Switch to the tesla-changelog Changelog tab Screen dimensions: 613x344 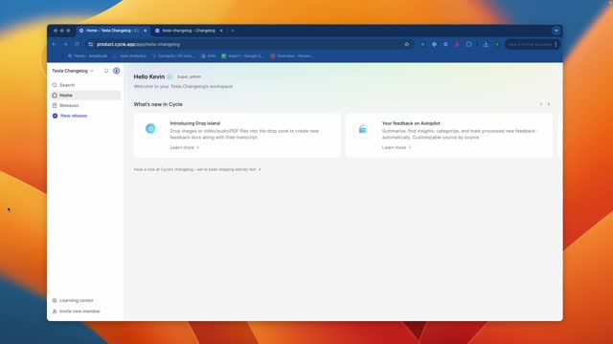coord(189,31)
